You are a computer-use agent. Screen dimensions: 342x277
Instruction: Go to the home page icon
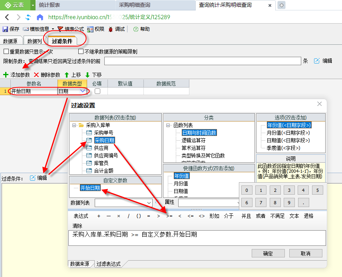(x=40, y=17)
